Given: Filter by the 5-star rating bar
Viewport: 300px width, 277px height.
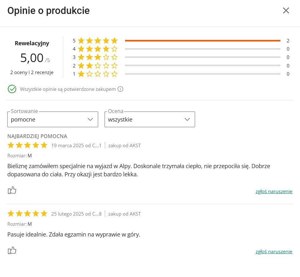Looking at the screenshot, I should point(203,41).
